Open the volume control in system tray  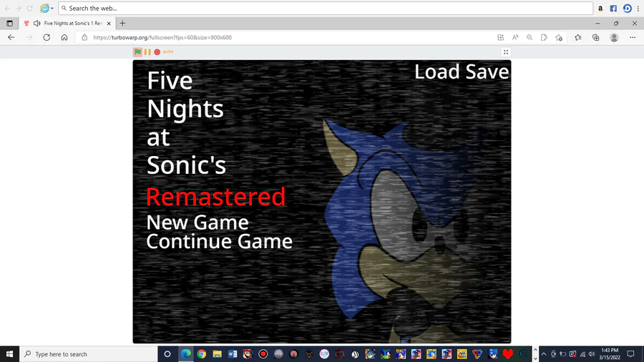pos(592,354)
